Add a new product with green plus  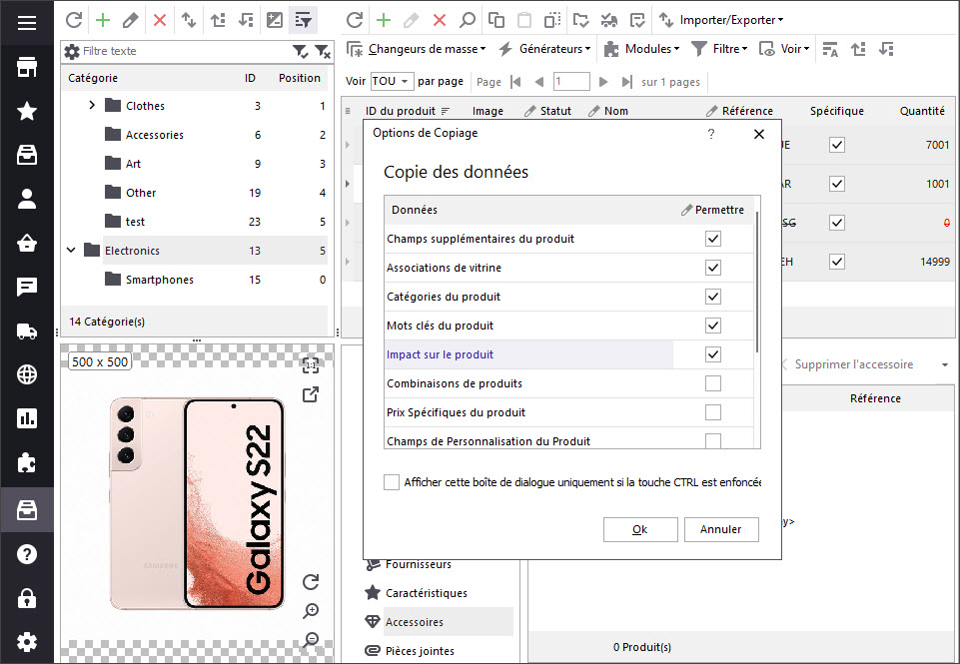point(384,20)
